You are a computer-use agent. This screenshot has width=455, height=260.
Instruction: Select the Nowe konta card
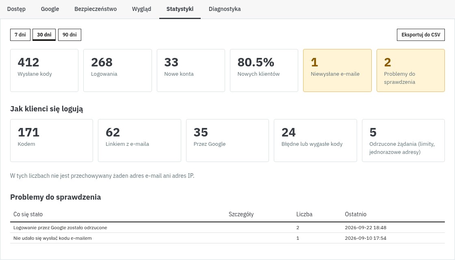point(191,70)
